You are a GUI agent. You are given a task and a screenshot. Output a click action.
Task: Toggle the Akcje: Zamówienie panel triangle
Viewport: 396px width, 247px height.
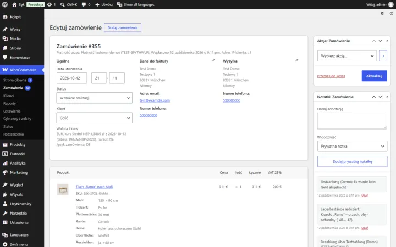[x=387, y=41]
